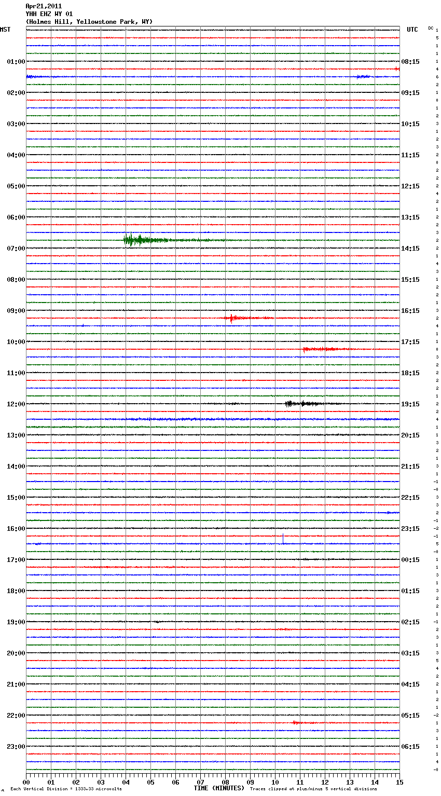Viewport: 441px width, 796px height.
Task: Click the DC column header
Action: click(431, 28)
